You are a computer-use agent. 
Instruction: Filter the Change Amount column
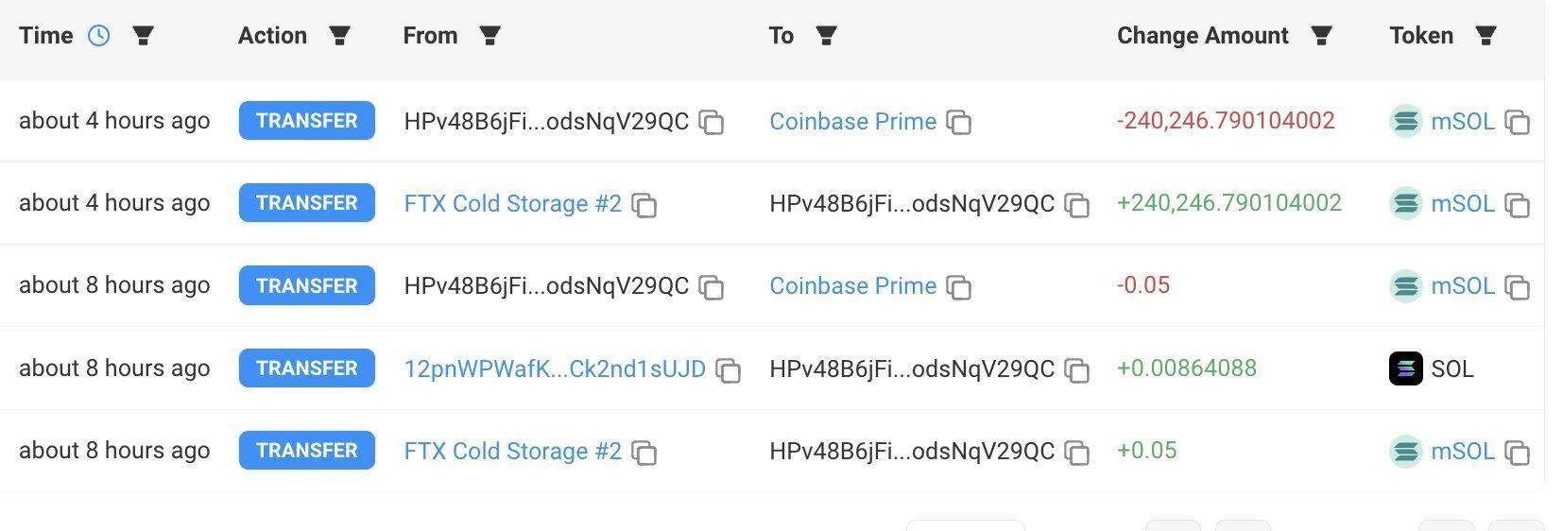[x=1321, y=36]
